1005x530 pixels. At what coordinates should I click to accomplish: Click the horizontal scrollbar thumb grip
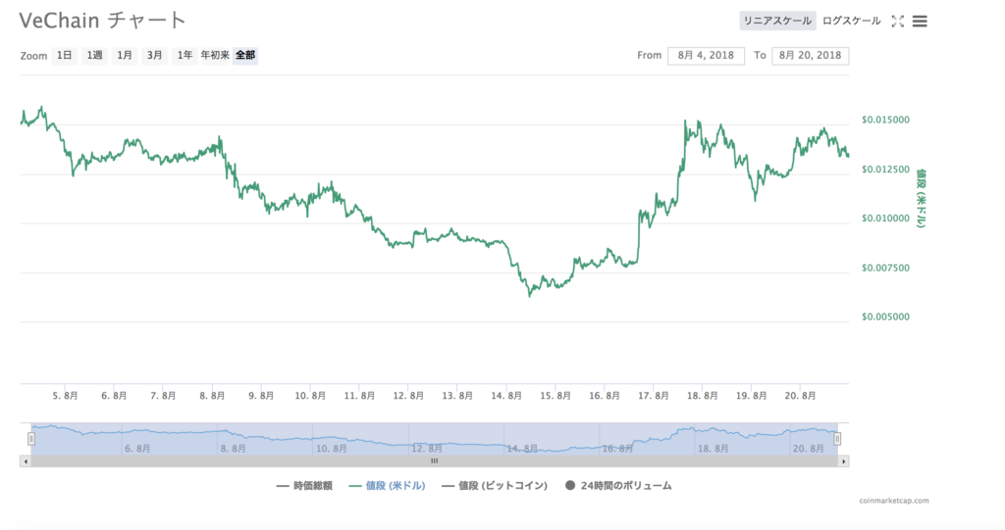click(435, 460)
